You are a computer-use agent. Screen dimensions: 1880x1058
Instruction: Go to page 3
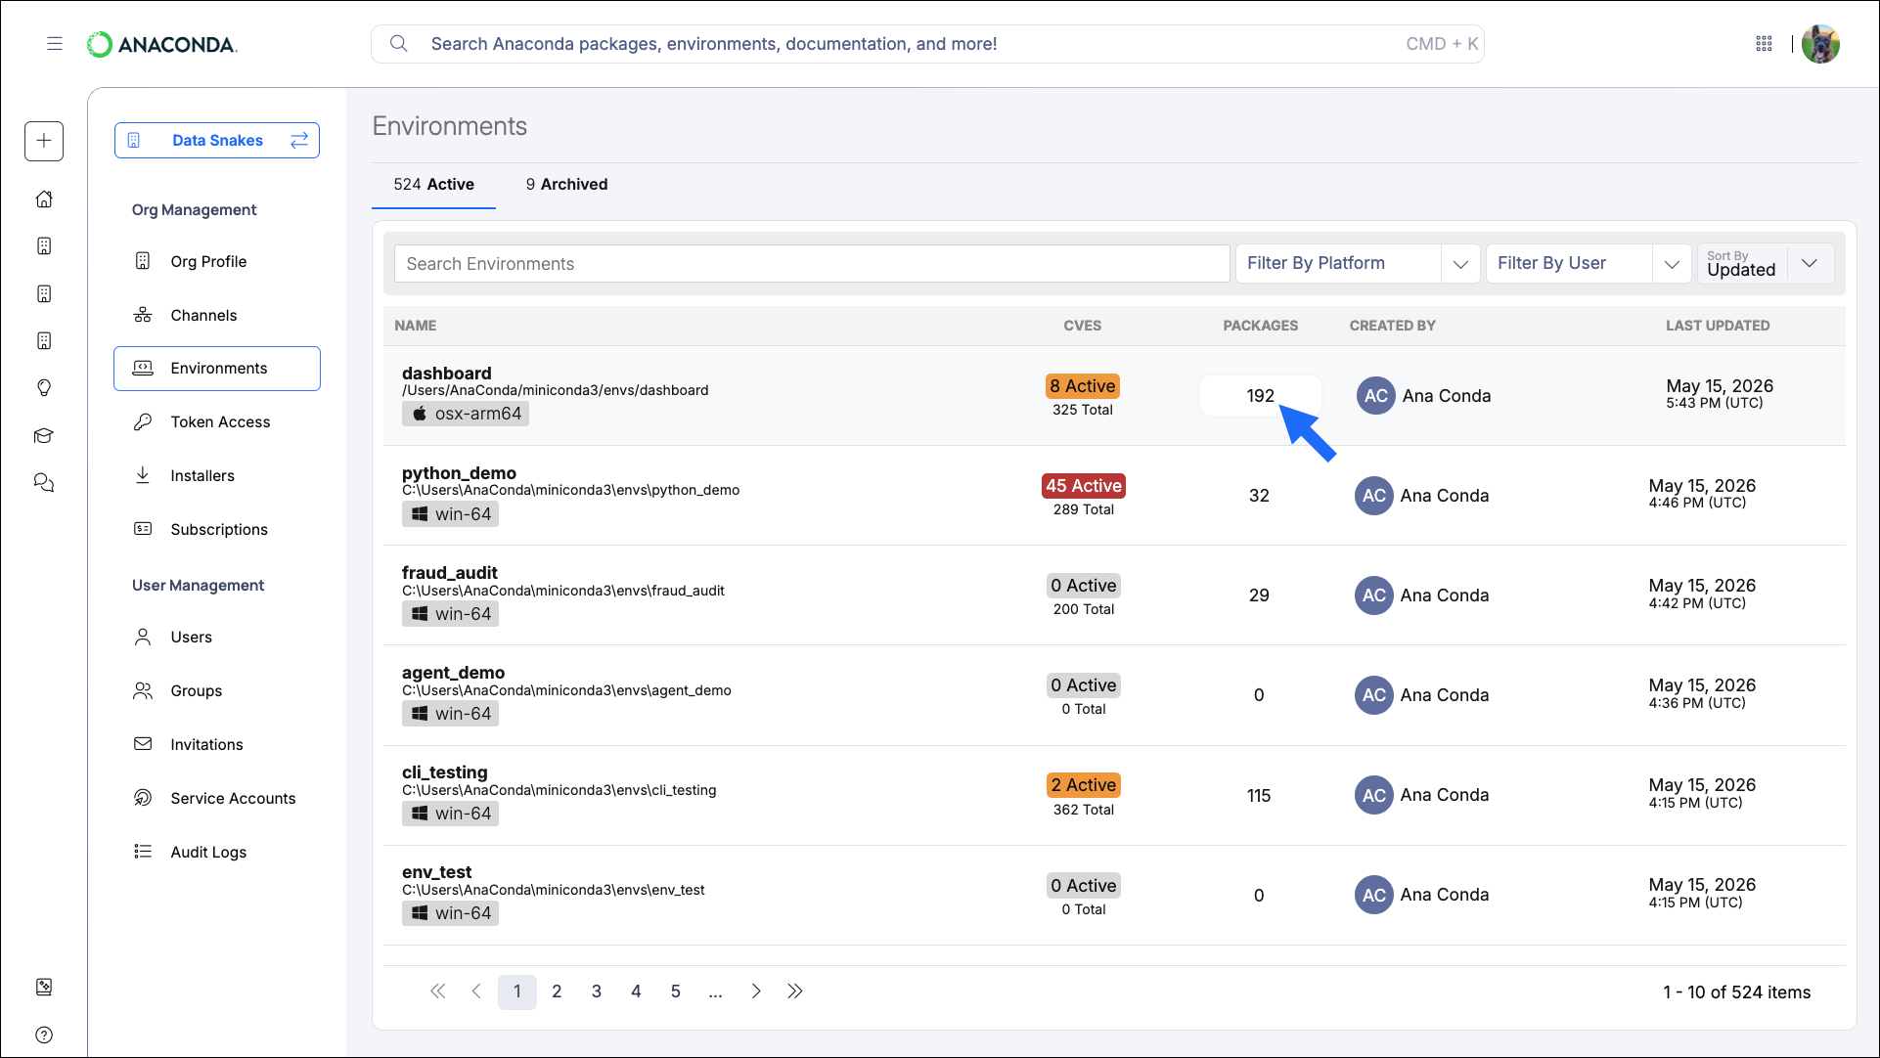(x=597, y=992)
